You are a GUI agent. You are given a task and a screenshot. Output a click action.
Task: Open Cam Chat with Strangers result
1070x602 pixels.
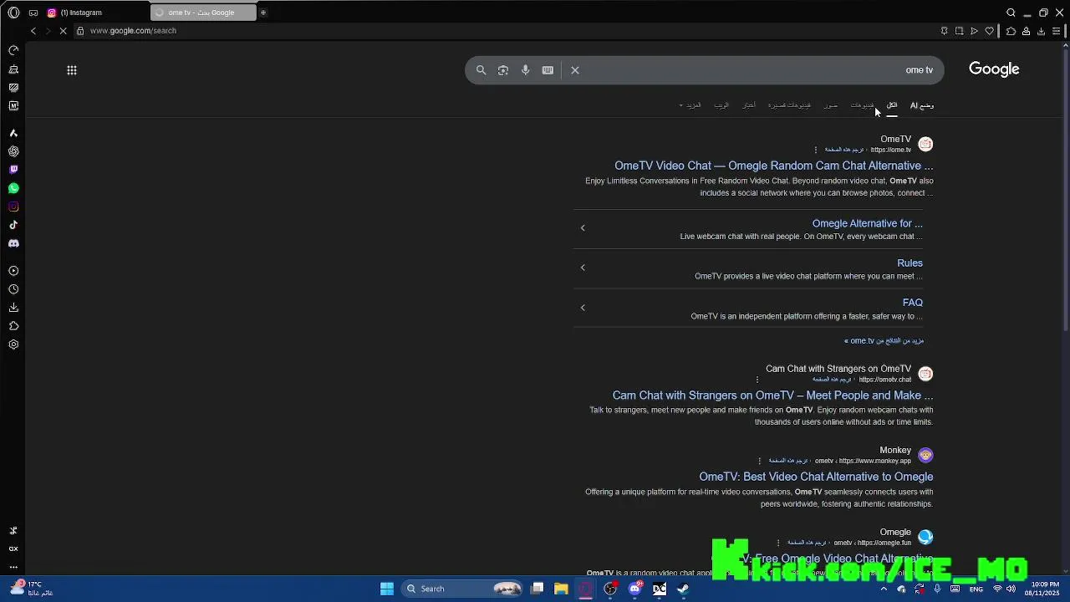(x=773, y=395)
